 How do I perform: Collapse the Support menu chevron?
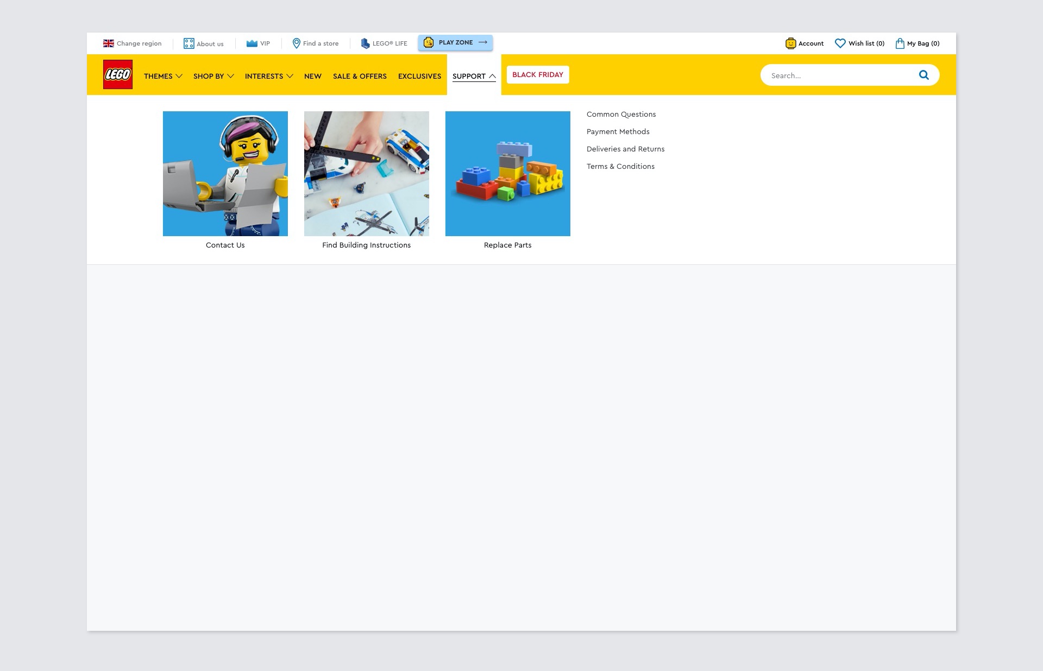coord(492,76)
